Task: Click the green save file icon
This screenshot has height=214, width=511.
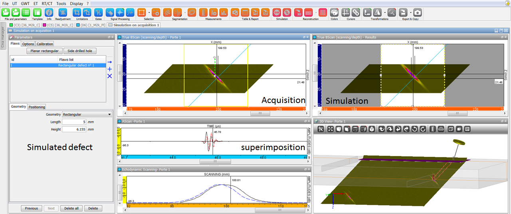Action: (x=16, y=12)
